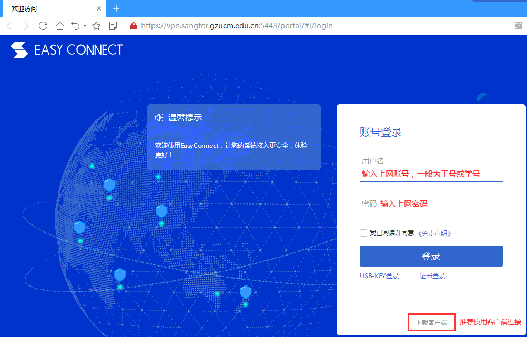The height and width of the screenshot is (337, 527).
Task: Open a new tab with plus button
Action: 116,8
